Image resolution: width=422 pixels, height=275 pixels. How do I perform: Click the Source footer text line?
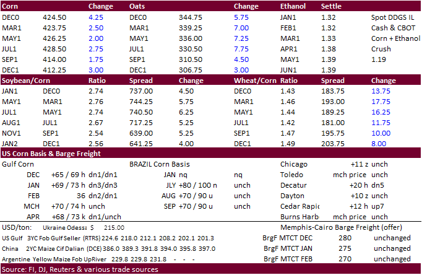[x=79, y=269]
